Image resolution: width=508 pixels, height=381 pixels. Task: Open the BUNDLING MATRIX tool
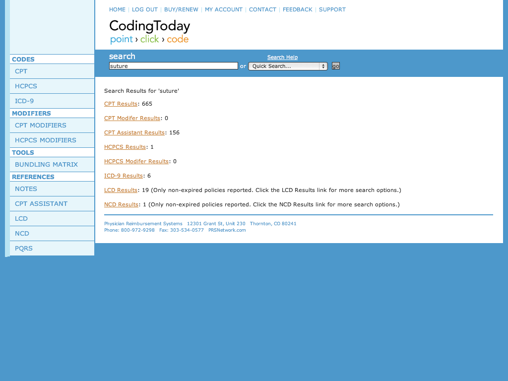(x=52, y=165)
